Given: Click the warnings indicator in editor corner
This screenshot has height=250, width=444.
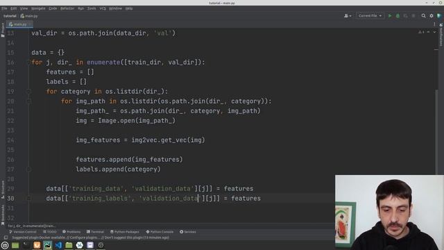Looking at the screenshot, I should coord(421,32).
